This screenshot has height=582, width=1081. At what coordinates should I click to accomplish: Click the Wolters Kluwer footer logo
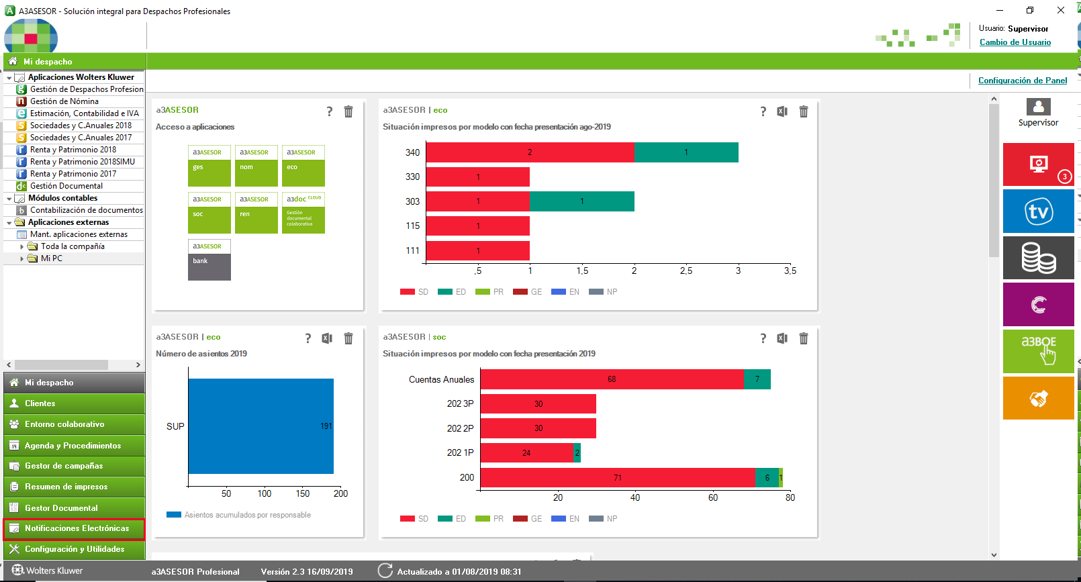(47, 571)
